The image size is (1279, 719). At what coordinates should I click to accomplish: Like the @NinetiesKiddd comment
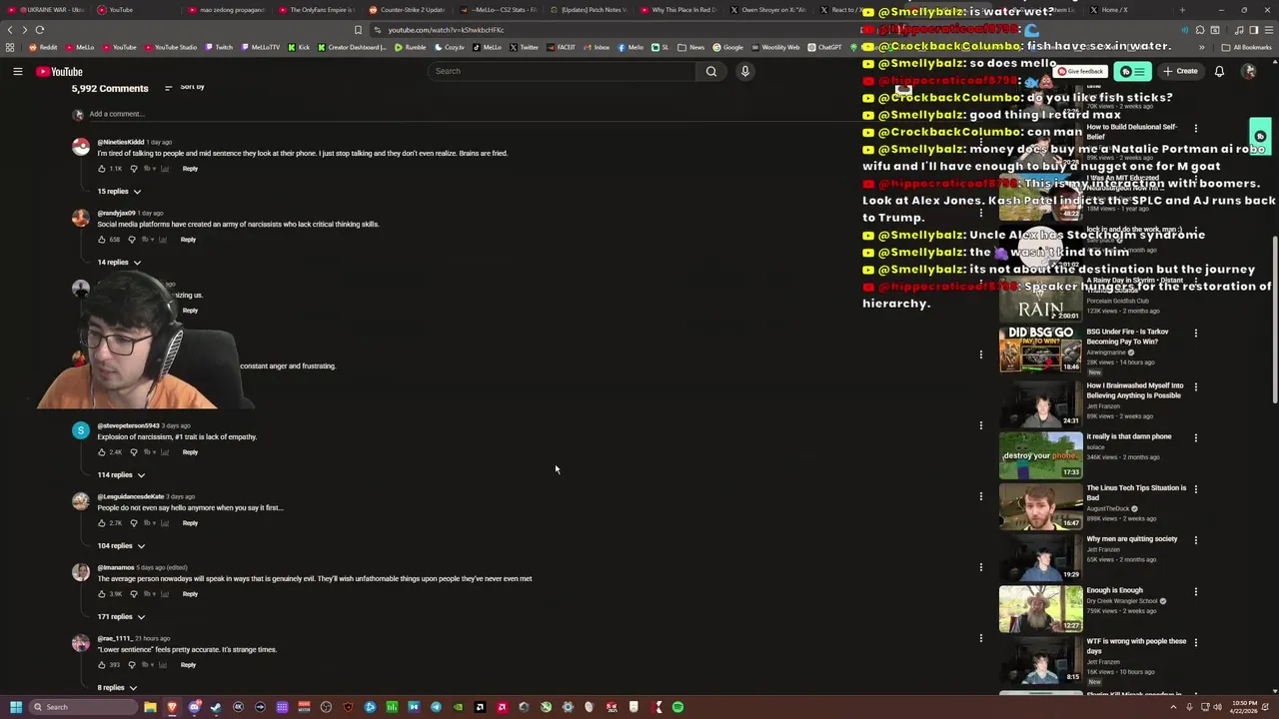(x=101, y=169)
